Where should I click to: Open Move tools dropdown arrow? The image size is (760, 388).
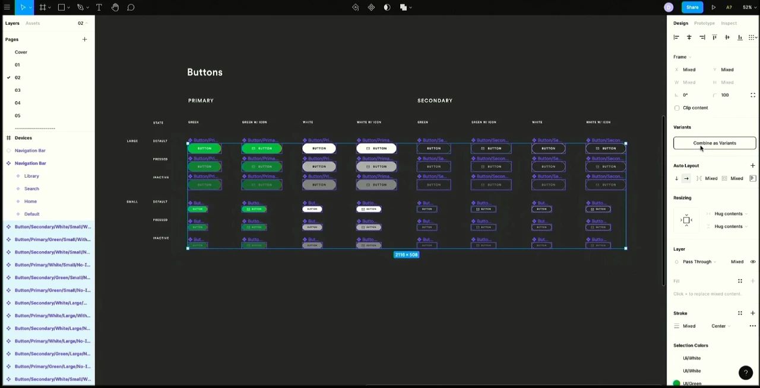click(x=30, y=7)
